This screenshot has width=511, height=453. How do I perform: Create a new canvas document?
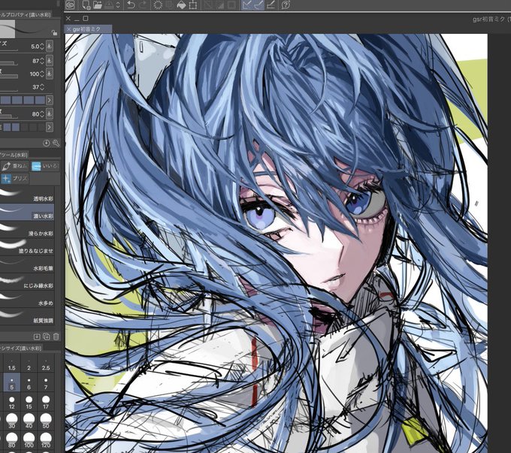coord(86,5)
